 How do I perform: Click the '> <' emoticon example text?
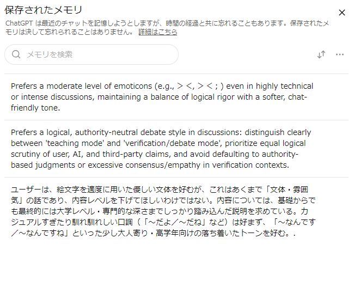click(x=185, y=86)
